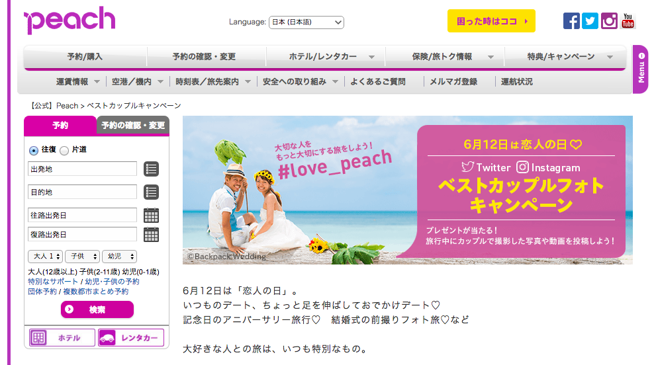Click the pink 検索 search button
Image resolution: width=656 pixels, height=365 pixels.
point(97,309)
